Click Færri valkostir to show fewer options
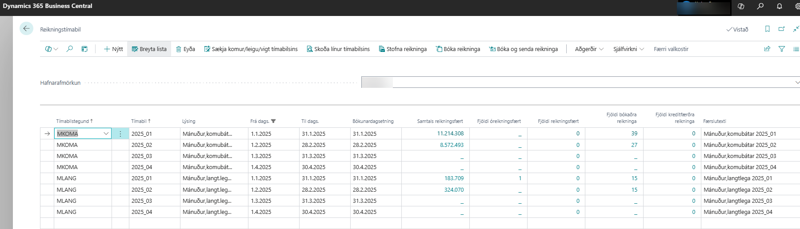Viewport: 800px width, 229px height. coord(671,49)
